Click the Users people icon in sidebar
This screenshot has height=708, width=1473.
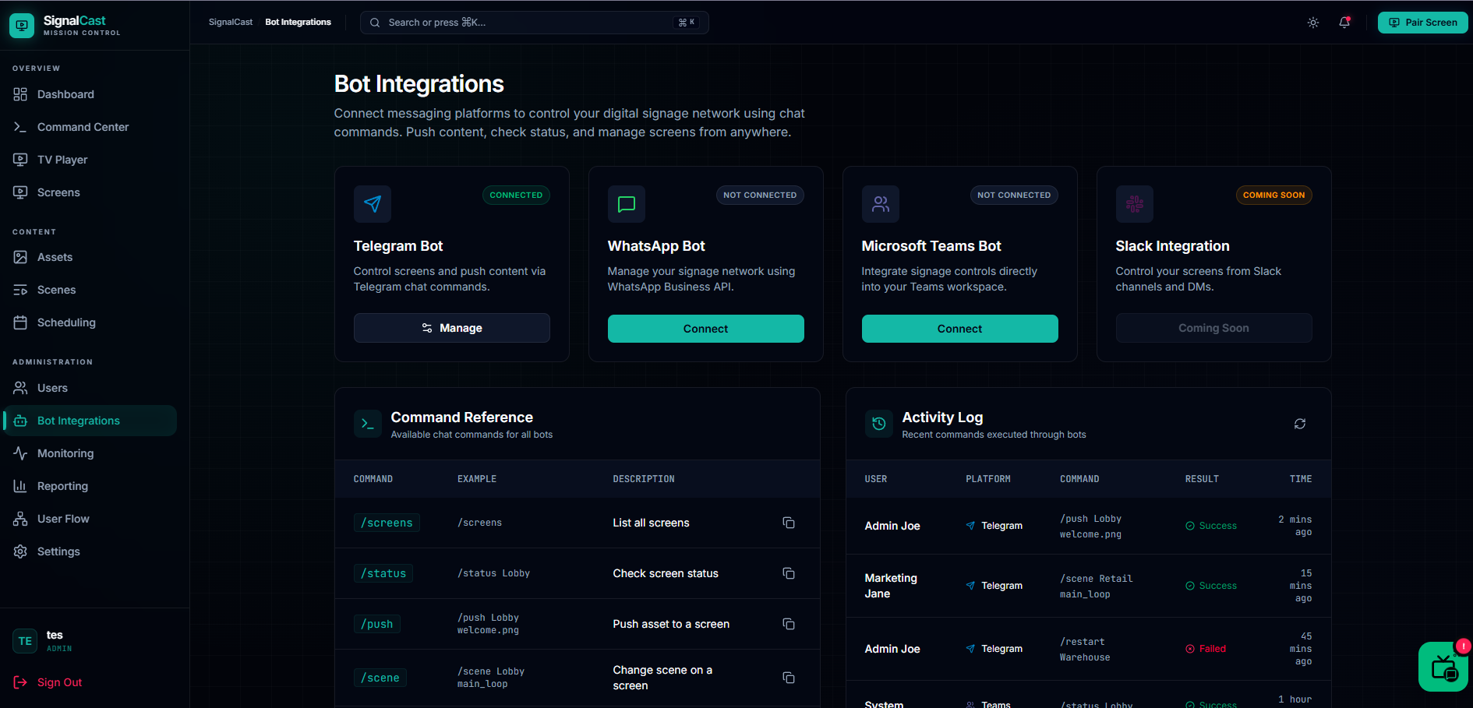(20, 388)
